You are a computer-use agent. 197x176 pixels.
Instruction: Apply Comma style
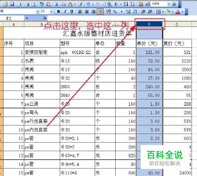tap(122, 12)
